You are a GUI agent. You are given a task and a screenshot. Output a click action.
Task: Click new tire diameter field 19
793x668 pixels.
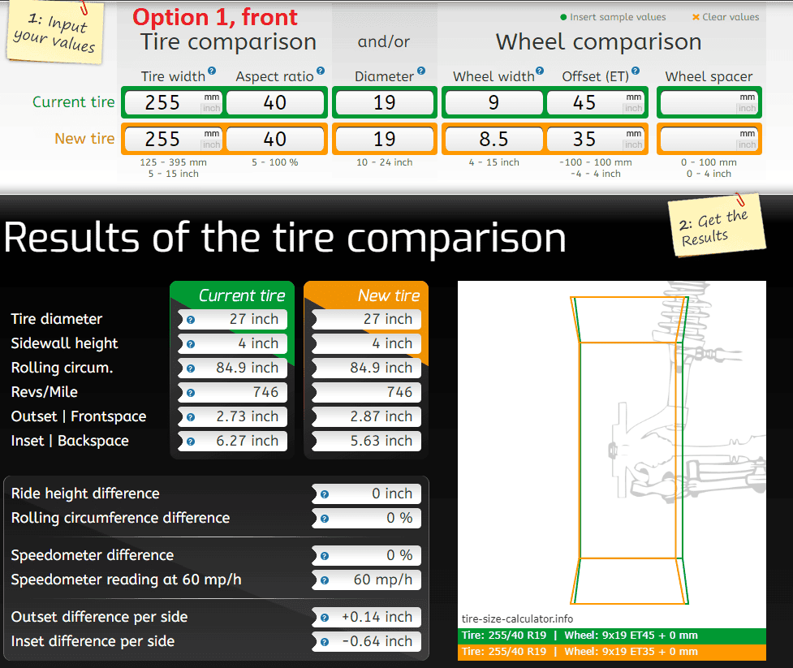tap(385, 139)
